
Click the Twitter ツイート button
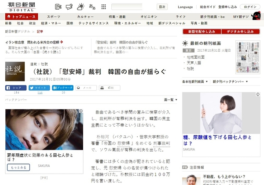coord(39,88)
